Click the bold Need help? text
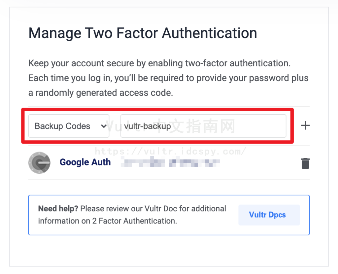338x274 pixels. 58,209
